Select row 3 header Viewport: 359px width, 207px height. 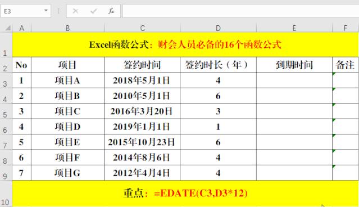(6, 80)
